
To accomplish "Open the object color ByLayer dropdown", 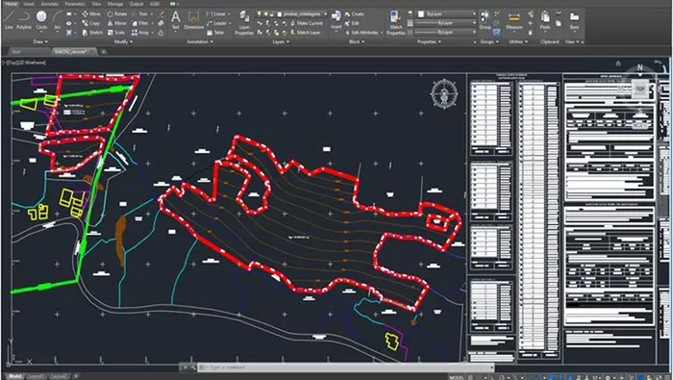I will tap(447, 14).
